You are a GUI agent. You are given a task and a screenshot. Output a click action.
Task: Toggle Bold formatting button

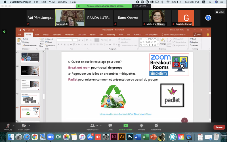58,44
